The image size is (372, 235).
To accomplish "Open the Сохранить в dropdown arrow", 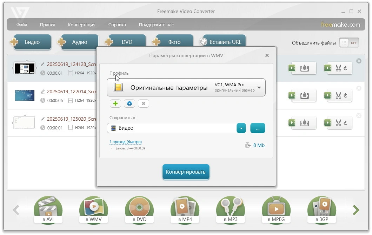I will 241,128.
